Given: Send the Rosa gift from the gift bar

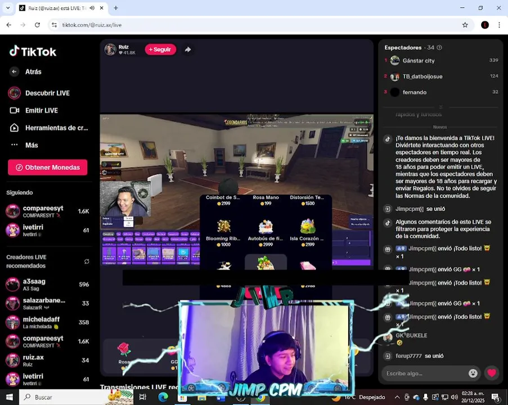Looking at the screenshot, I should (124, 354).
